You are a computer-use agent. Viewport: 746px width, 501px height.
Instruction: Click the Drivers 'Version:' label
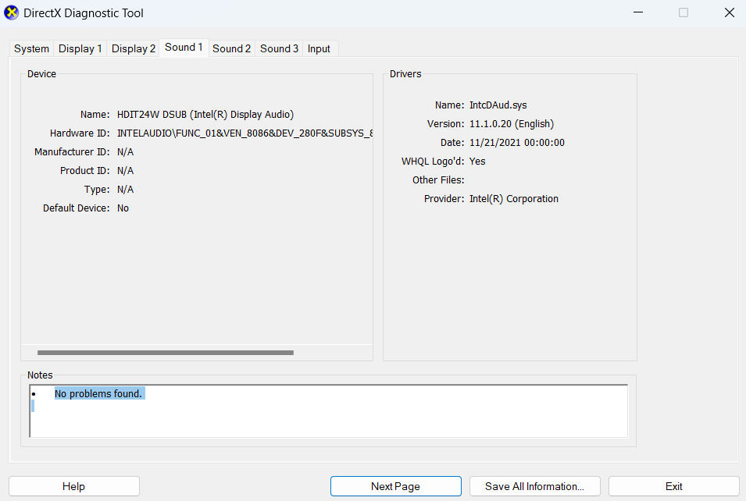tap(446, 124)
